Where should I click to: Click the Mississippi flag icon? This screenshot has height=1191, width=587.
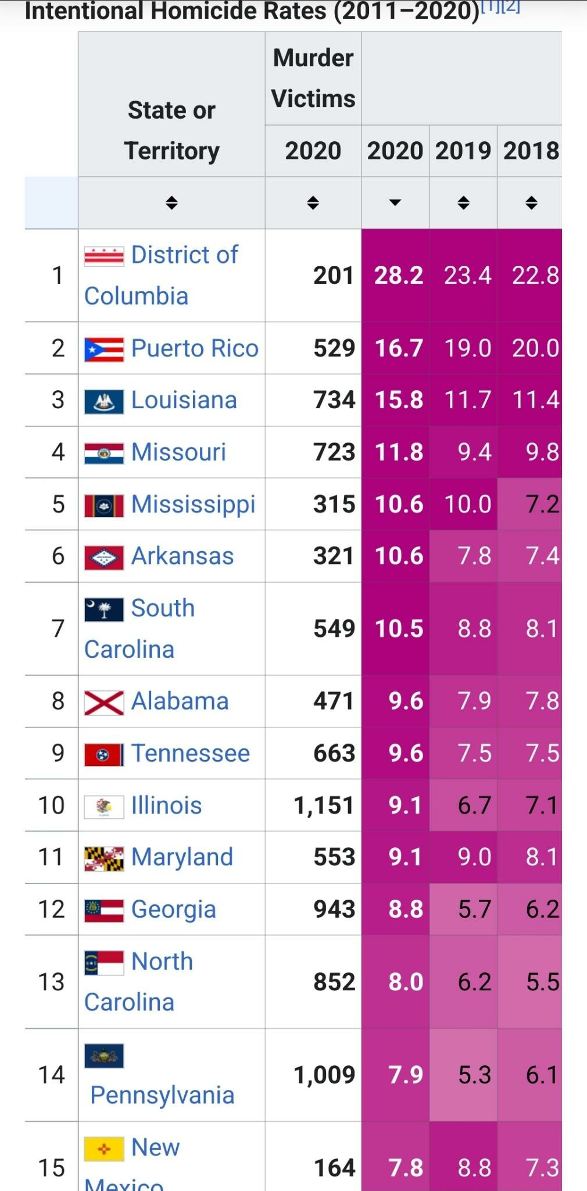coord(103,505)
